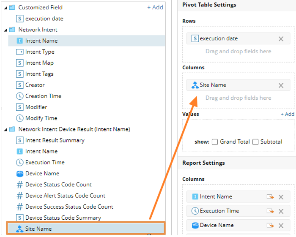This screenshot has width=296, height=237.
Task: Collapse the Customized Field folder
Action: 5,8
